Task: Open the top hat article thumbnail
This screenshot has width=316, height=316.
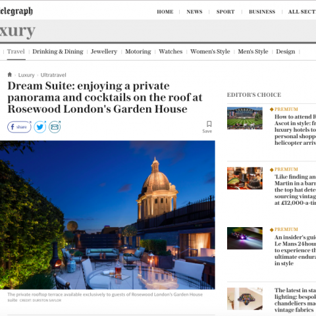Action: point(245,178)
